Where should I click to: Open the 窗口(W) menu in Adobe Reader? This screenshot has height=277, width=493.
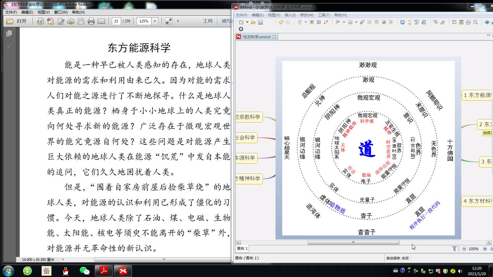61,12
